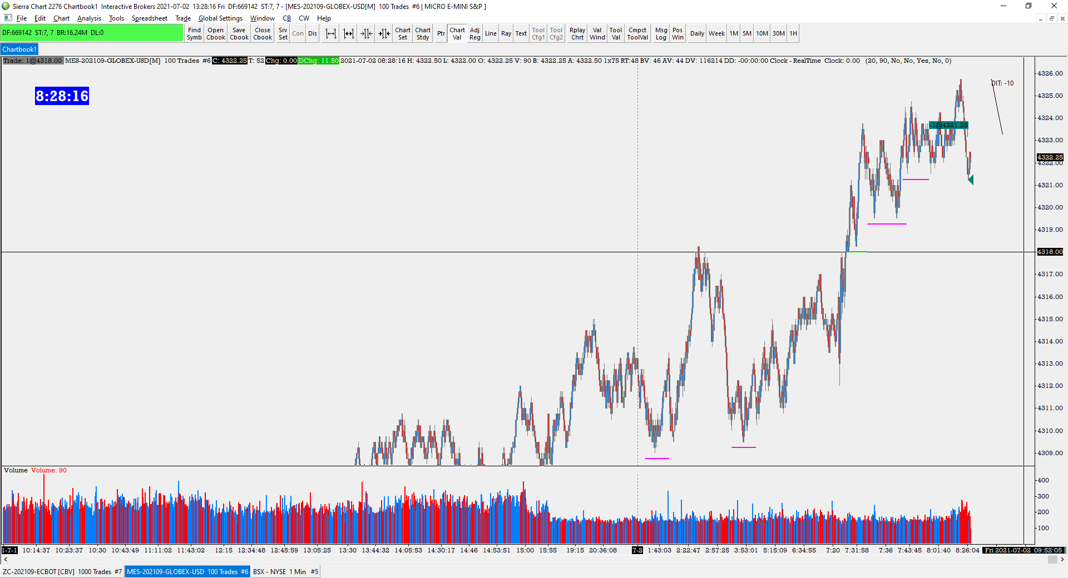Viewport: 1068px width, 578px height.
Task: Open the Message Log
Action: [x=661, y=34]
